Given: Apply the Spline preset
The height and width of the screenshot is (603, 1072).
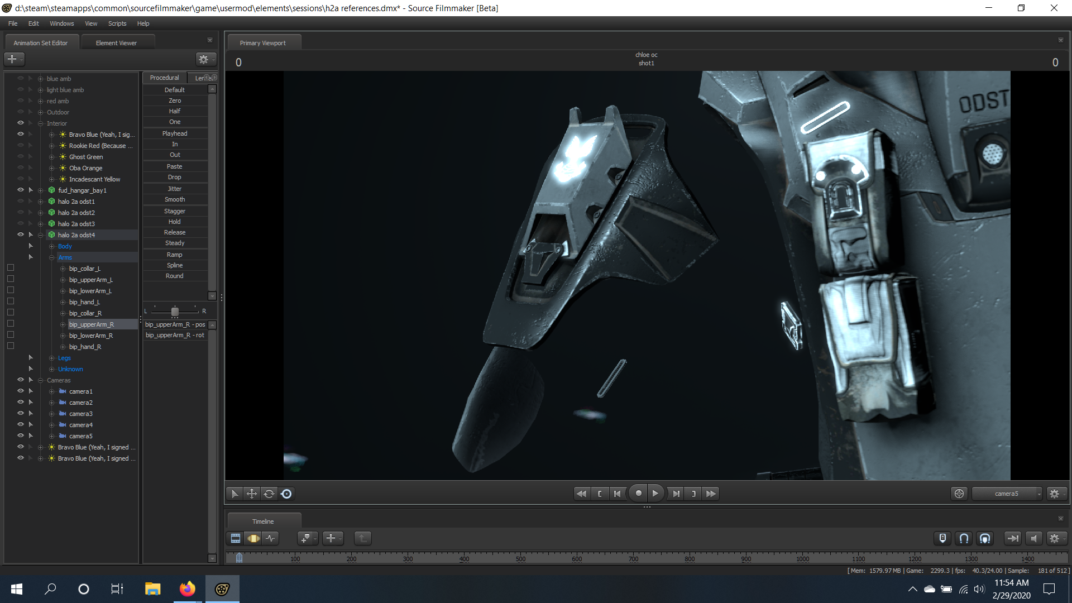Looking at the screenshot, I should (175, 265).
